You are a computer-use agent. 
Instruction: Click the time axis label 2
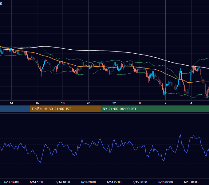point(166,103)
